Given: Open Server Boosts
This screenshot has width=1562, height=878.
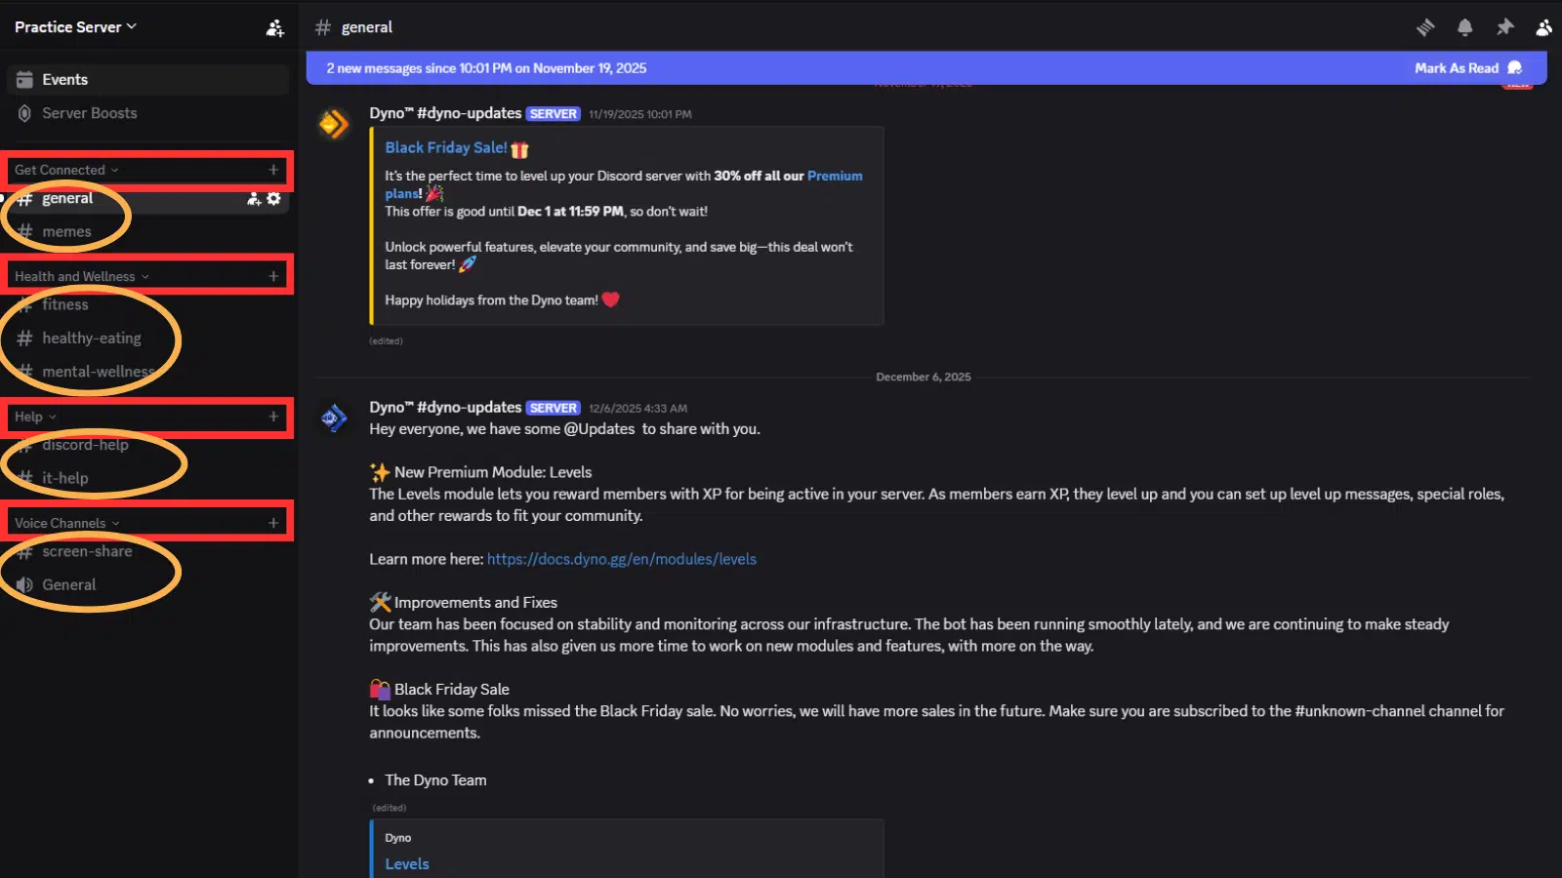Looking at the screenshot, I should [x=88, y=112].
